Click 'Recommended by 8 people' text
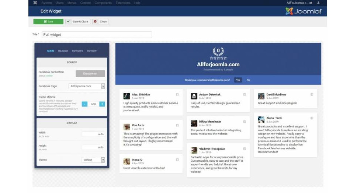The image size is (357, 193). pyautogui.click(x=218, y=70)
